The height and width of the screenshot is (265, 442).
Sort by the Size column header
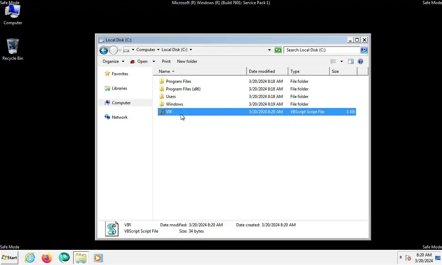point(343,71)
